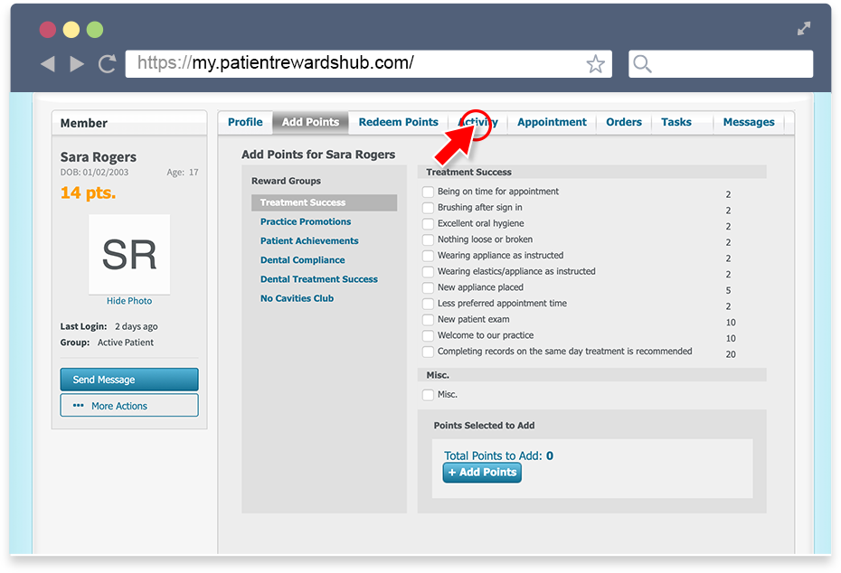Click the magnifying glass search icon
The height and width of the screenshot is (573, 841).
click(x=642, y=64)
